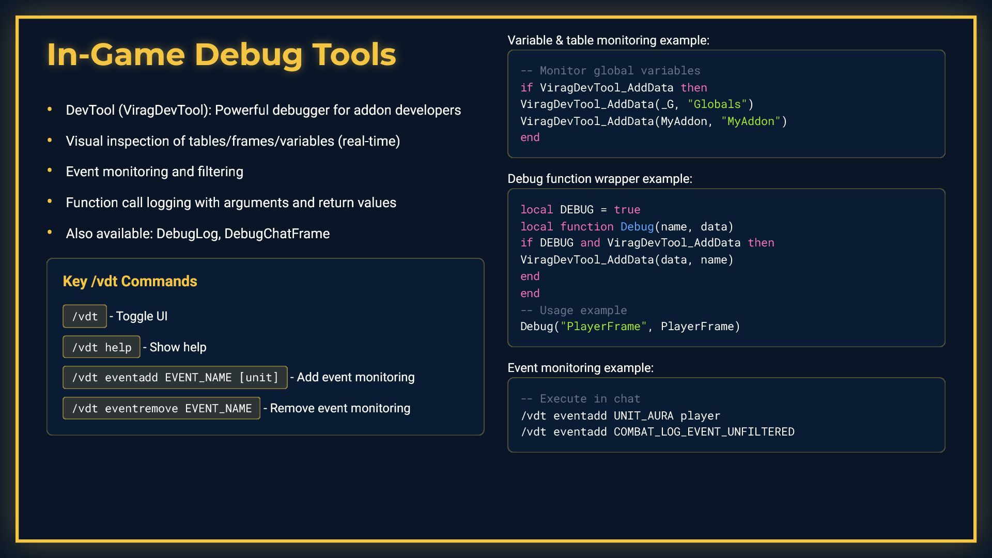This screenshot has width=992, height=558.
Task: Click the Key /vdt Commands heading
Action: click(x=130, y=281)
